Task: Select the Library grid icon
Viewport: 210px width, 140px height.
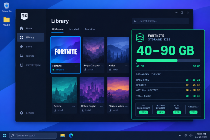Action: pyautogui.click(x=21, y=37)
